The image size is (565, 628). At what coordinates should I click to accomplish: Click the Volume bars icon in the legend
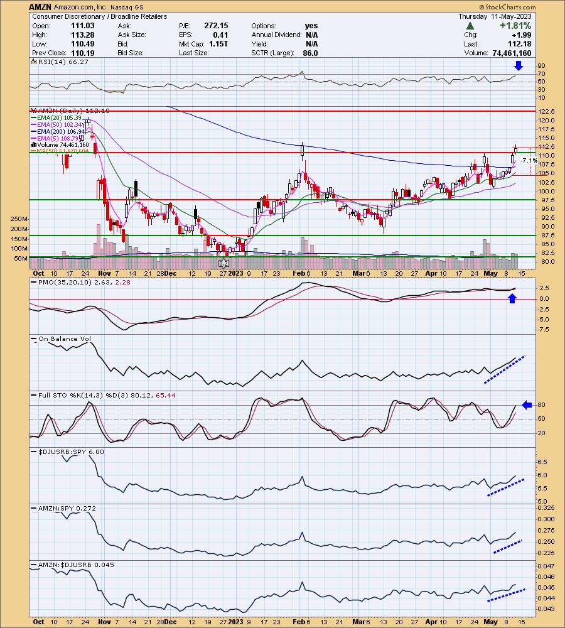click(34, 144)
